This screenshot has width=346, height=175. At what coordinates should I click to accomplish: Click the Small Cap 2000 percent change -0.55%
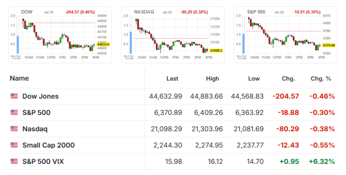coord(323,145)
